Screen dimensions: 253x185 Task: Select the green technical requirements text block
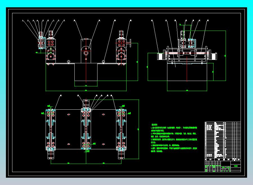pos(174,138)
